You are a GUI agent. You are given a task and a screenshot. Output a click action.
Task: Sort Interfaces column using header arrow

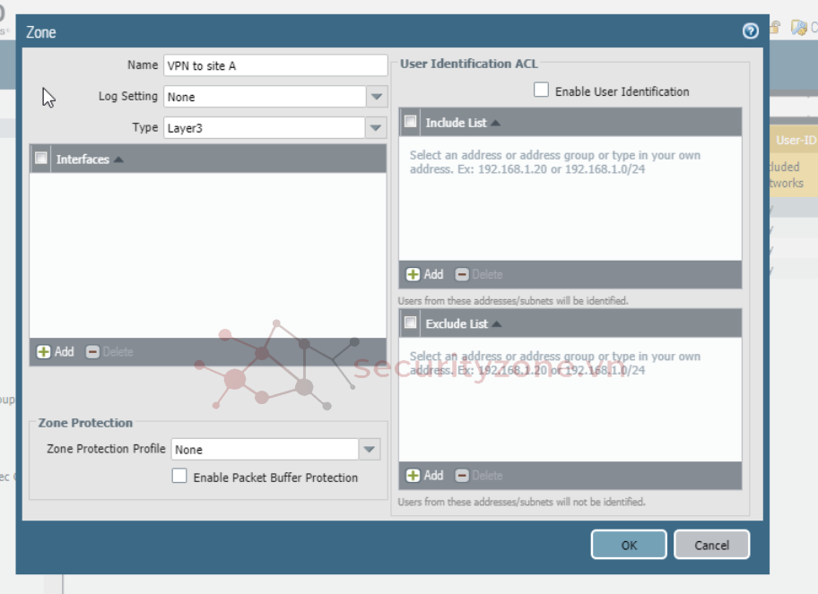(x=118, y=159)
